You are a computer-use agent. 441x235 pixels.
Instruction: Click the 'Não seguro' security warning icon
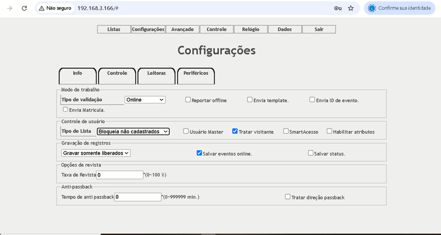point(42,8)
